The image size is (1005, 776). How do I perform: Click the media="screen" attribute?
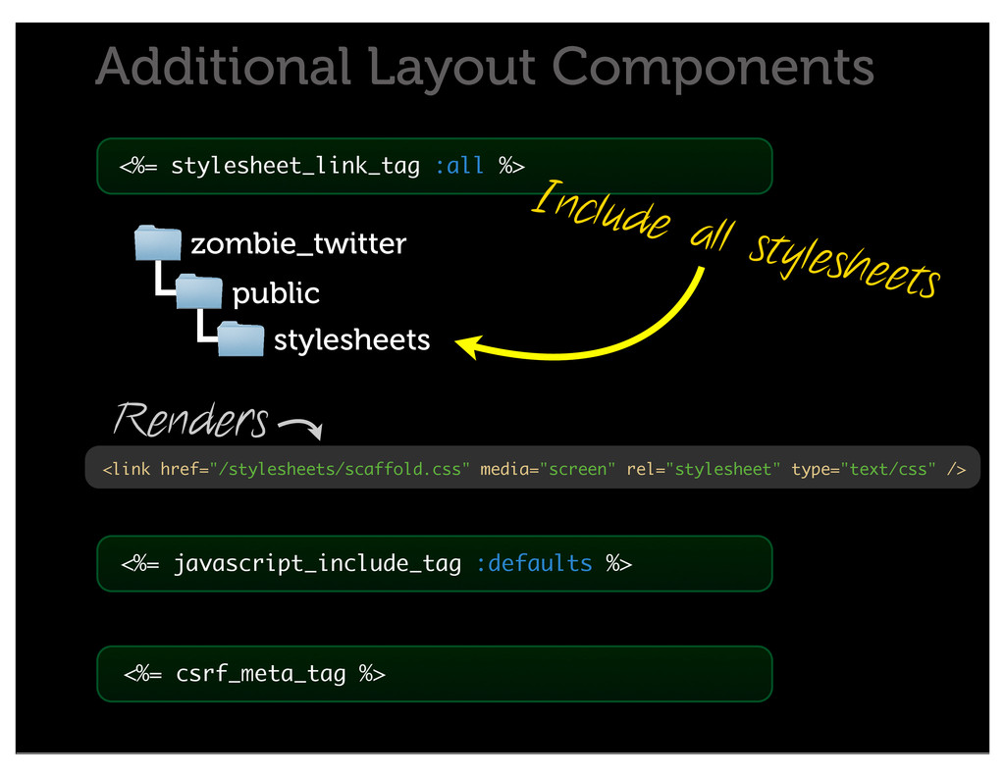tap(548, 470)
